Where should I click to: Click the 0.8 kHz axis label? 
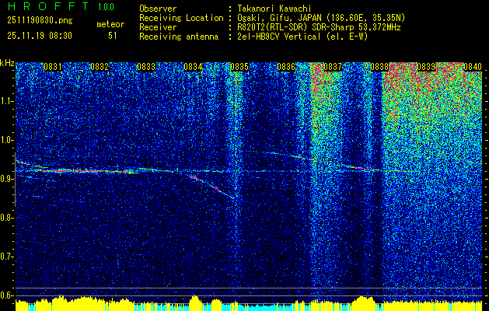click(7, 218)
